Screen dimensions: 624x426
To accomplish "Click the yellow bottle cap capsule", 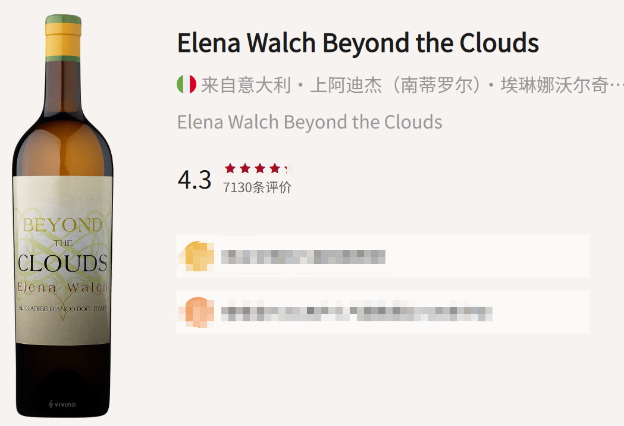I will click(63, 37).
